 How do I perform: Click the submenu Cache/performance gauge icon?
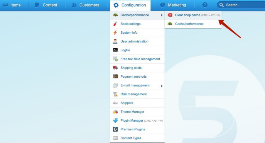[x=170, y=24]
